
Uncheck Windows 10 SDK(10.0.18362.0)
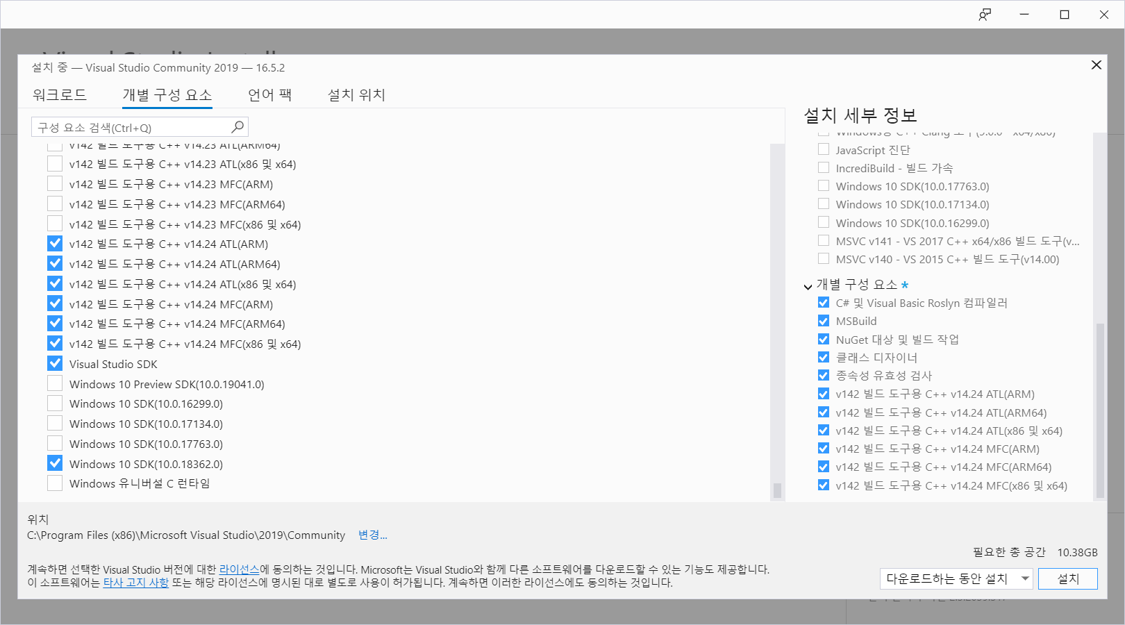pyautogui.click(x=55, y=464)
